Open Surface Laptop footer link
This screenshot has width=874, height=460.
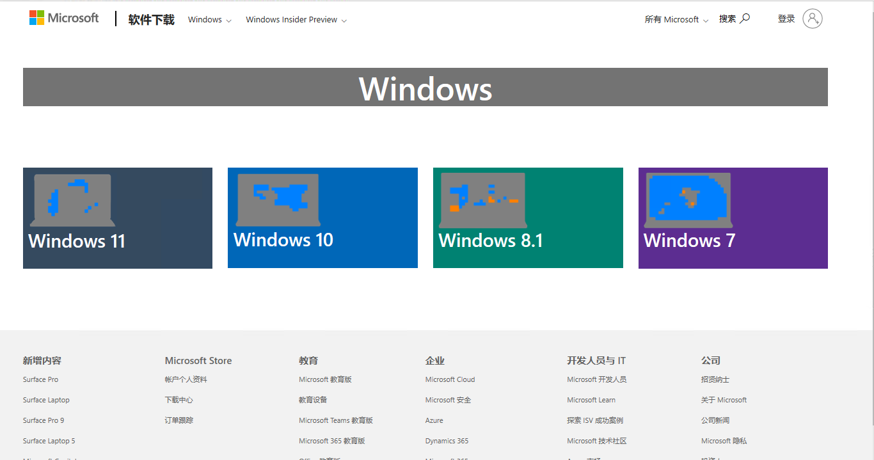pyautogui.click(x=46, y=400)
